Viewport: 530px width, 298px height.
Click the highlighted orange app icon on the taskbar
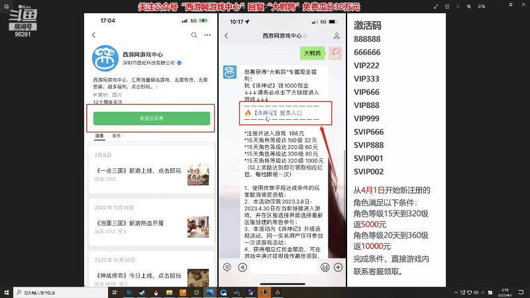264,292
